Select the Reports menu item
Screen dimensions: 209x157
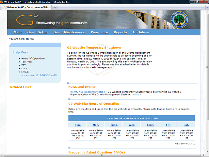(x=120, y=32)
